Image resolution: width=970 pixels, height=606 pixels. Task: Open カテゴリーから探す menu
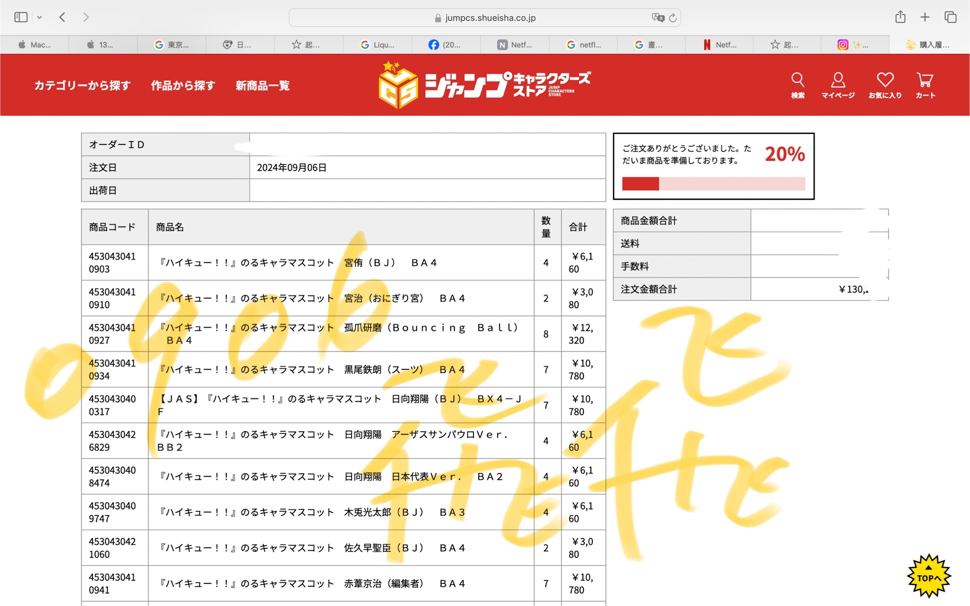82,85
